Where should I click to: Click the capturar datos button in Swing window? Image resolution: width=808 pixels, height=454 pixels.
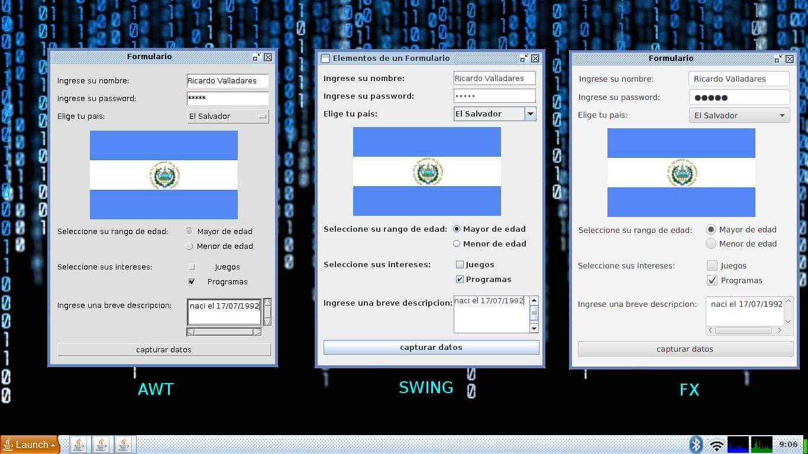pos(431,347)
